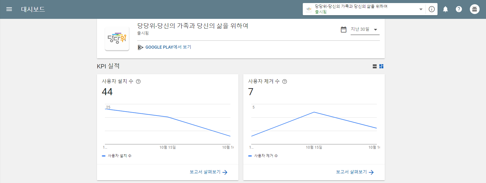Click the calendar icon beside date range
The height and width of the screenshot is (183, 486).
(x=344, y=29)
